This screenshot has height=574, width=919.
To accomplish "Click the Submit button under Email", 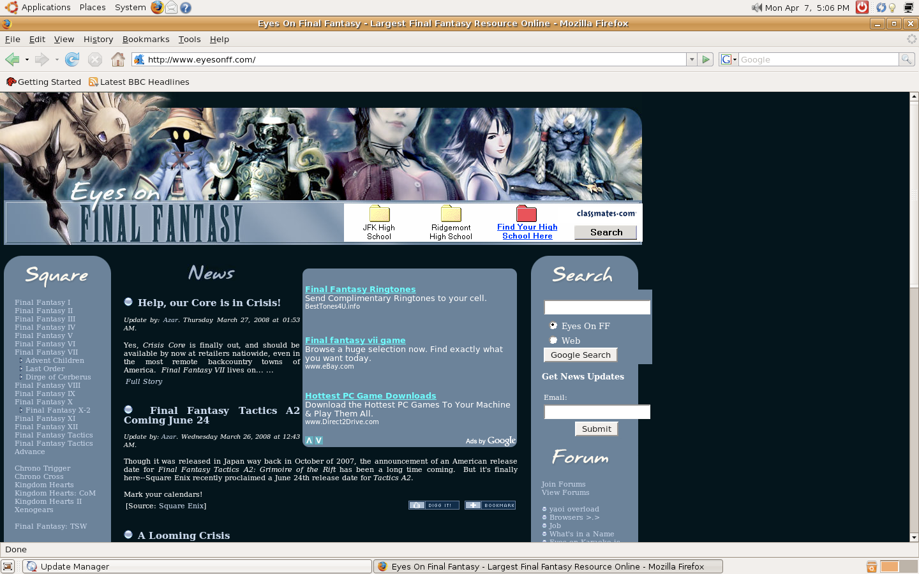I will tap(597, 429).
